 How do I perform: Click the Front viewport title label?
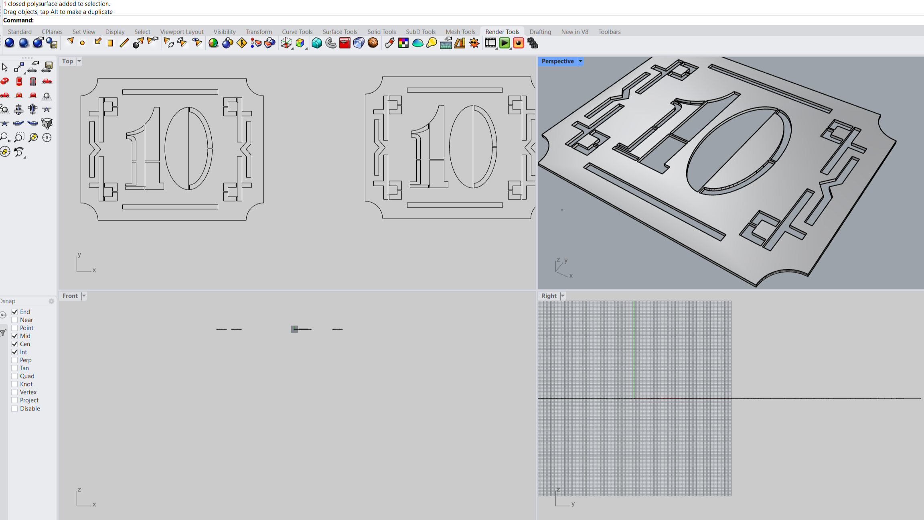(70, 296)
